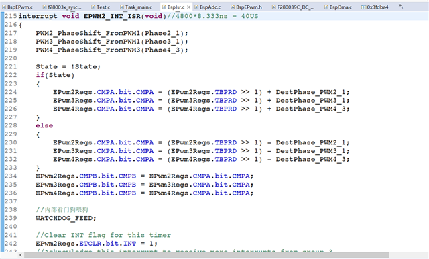Click the EPwm2Regs.CMPB.bit.CMPB assignment
Screen dimensions: 429x259
point(145,176)
